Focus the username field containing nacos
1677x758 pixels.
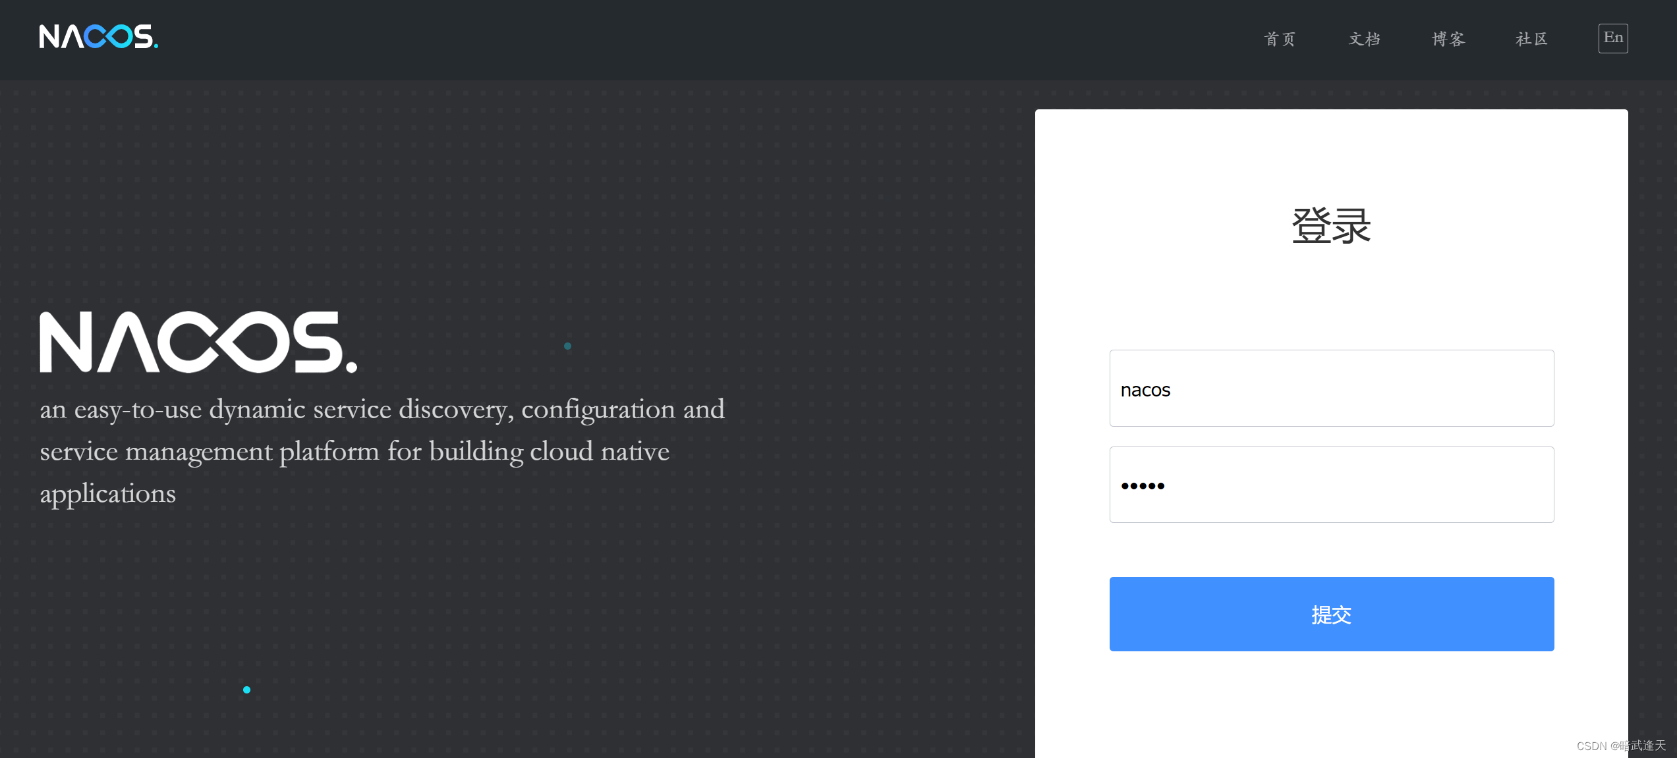(1331, 389)
